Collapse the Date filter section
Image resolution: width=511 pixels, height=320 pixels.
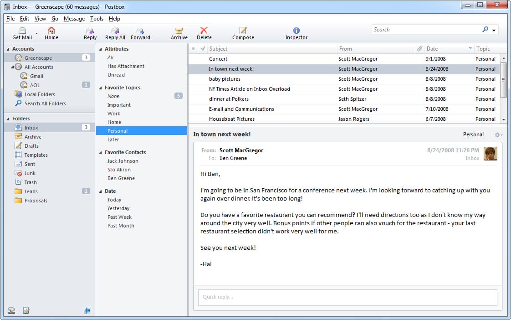click(x=100, y=191)
